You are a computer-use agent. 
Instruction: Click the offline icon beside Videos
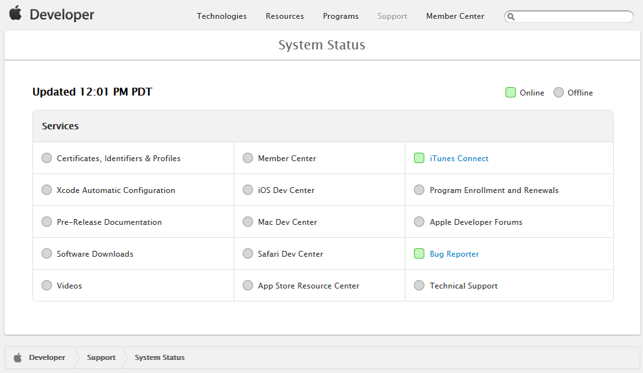(47, 285)
